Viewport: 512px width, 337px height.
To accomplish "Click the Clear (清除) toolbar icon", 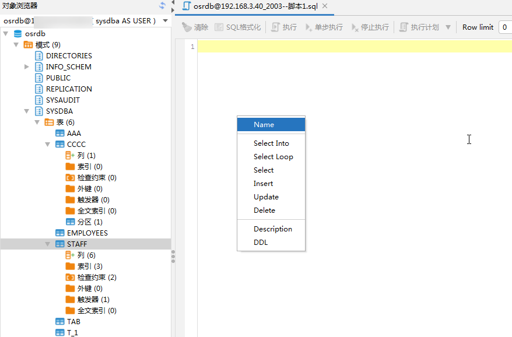I will point(187,27).
